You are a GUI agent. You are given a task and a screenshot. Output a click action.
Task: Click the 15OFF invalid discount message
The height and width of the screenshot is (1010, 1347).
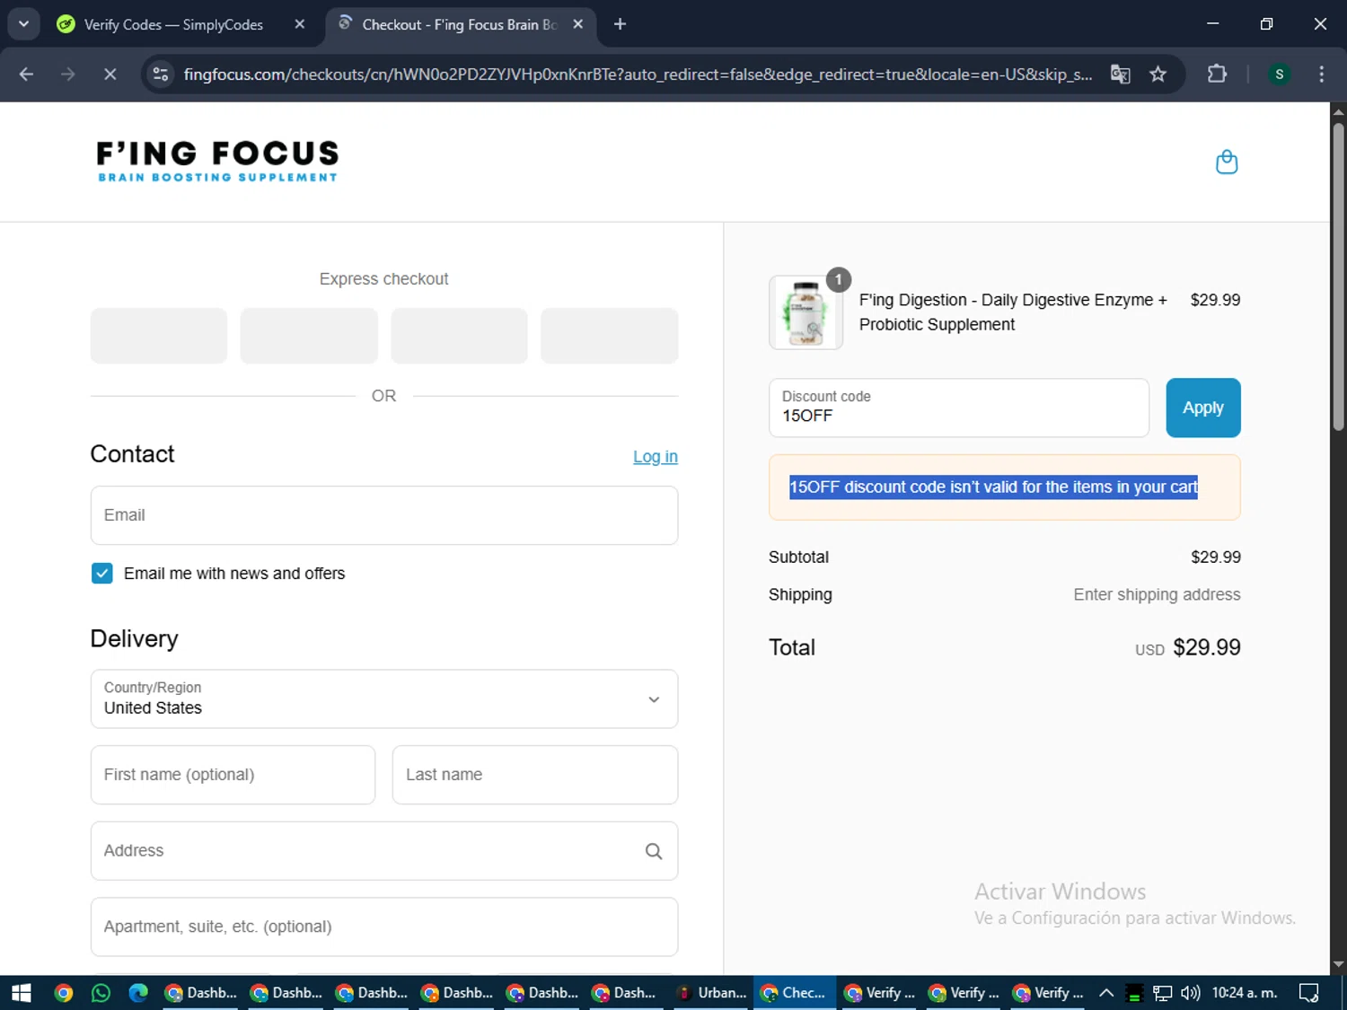pos(993,487)
